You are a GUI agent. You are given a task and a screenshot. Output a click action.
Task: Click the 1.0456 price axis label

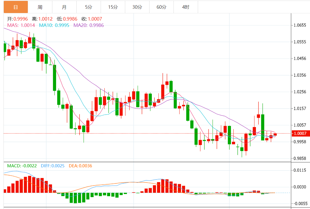click(300, 58)
